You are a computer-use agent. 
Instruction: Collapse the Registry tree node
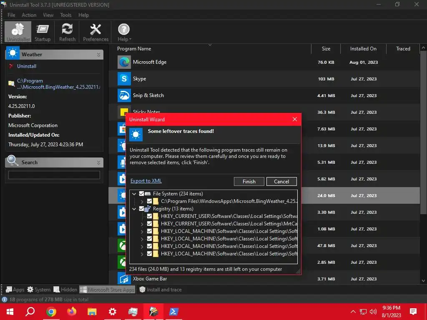pyautogui.click(x=134, y=209)
